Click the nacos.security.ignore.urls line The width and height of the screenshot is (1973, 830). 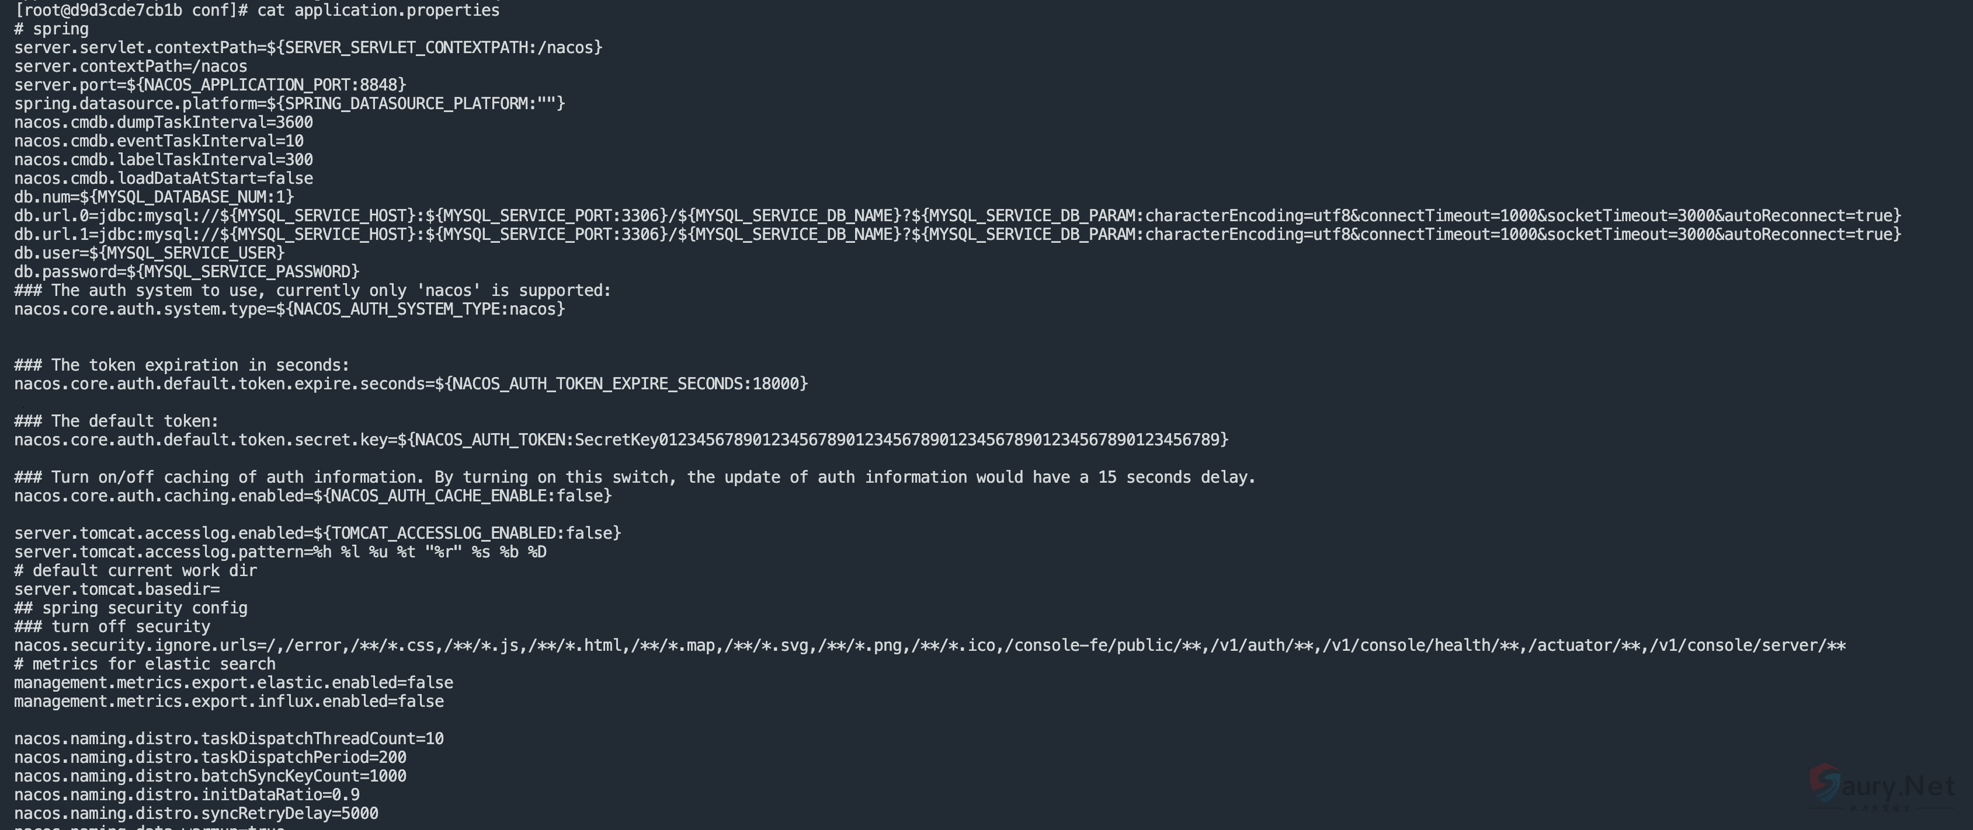point(930,646)
